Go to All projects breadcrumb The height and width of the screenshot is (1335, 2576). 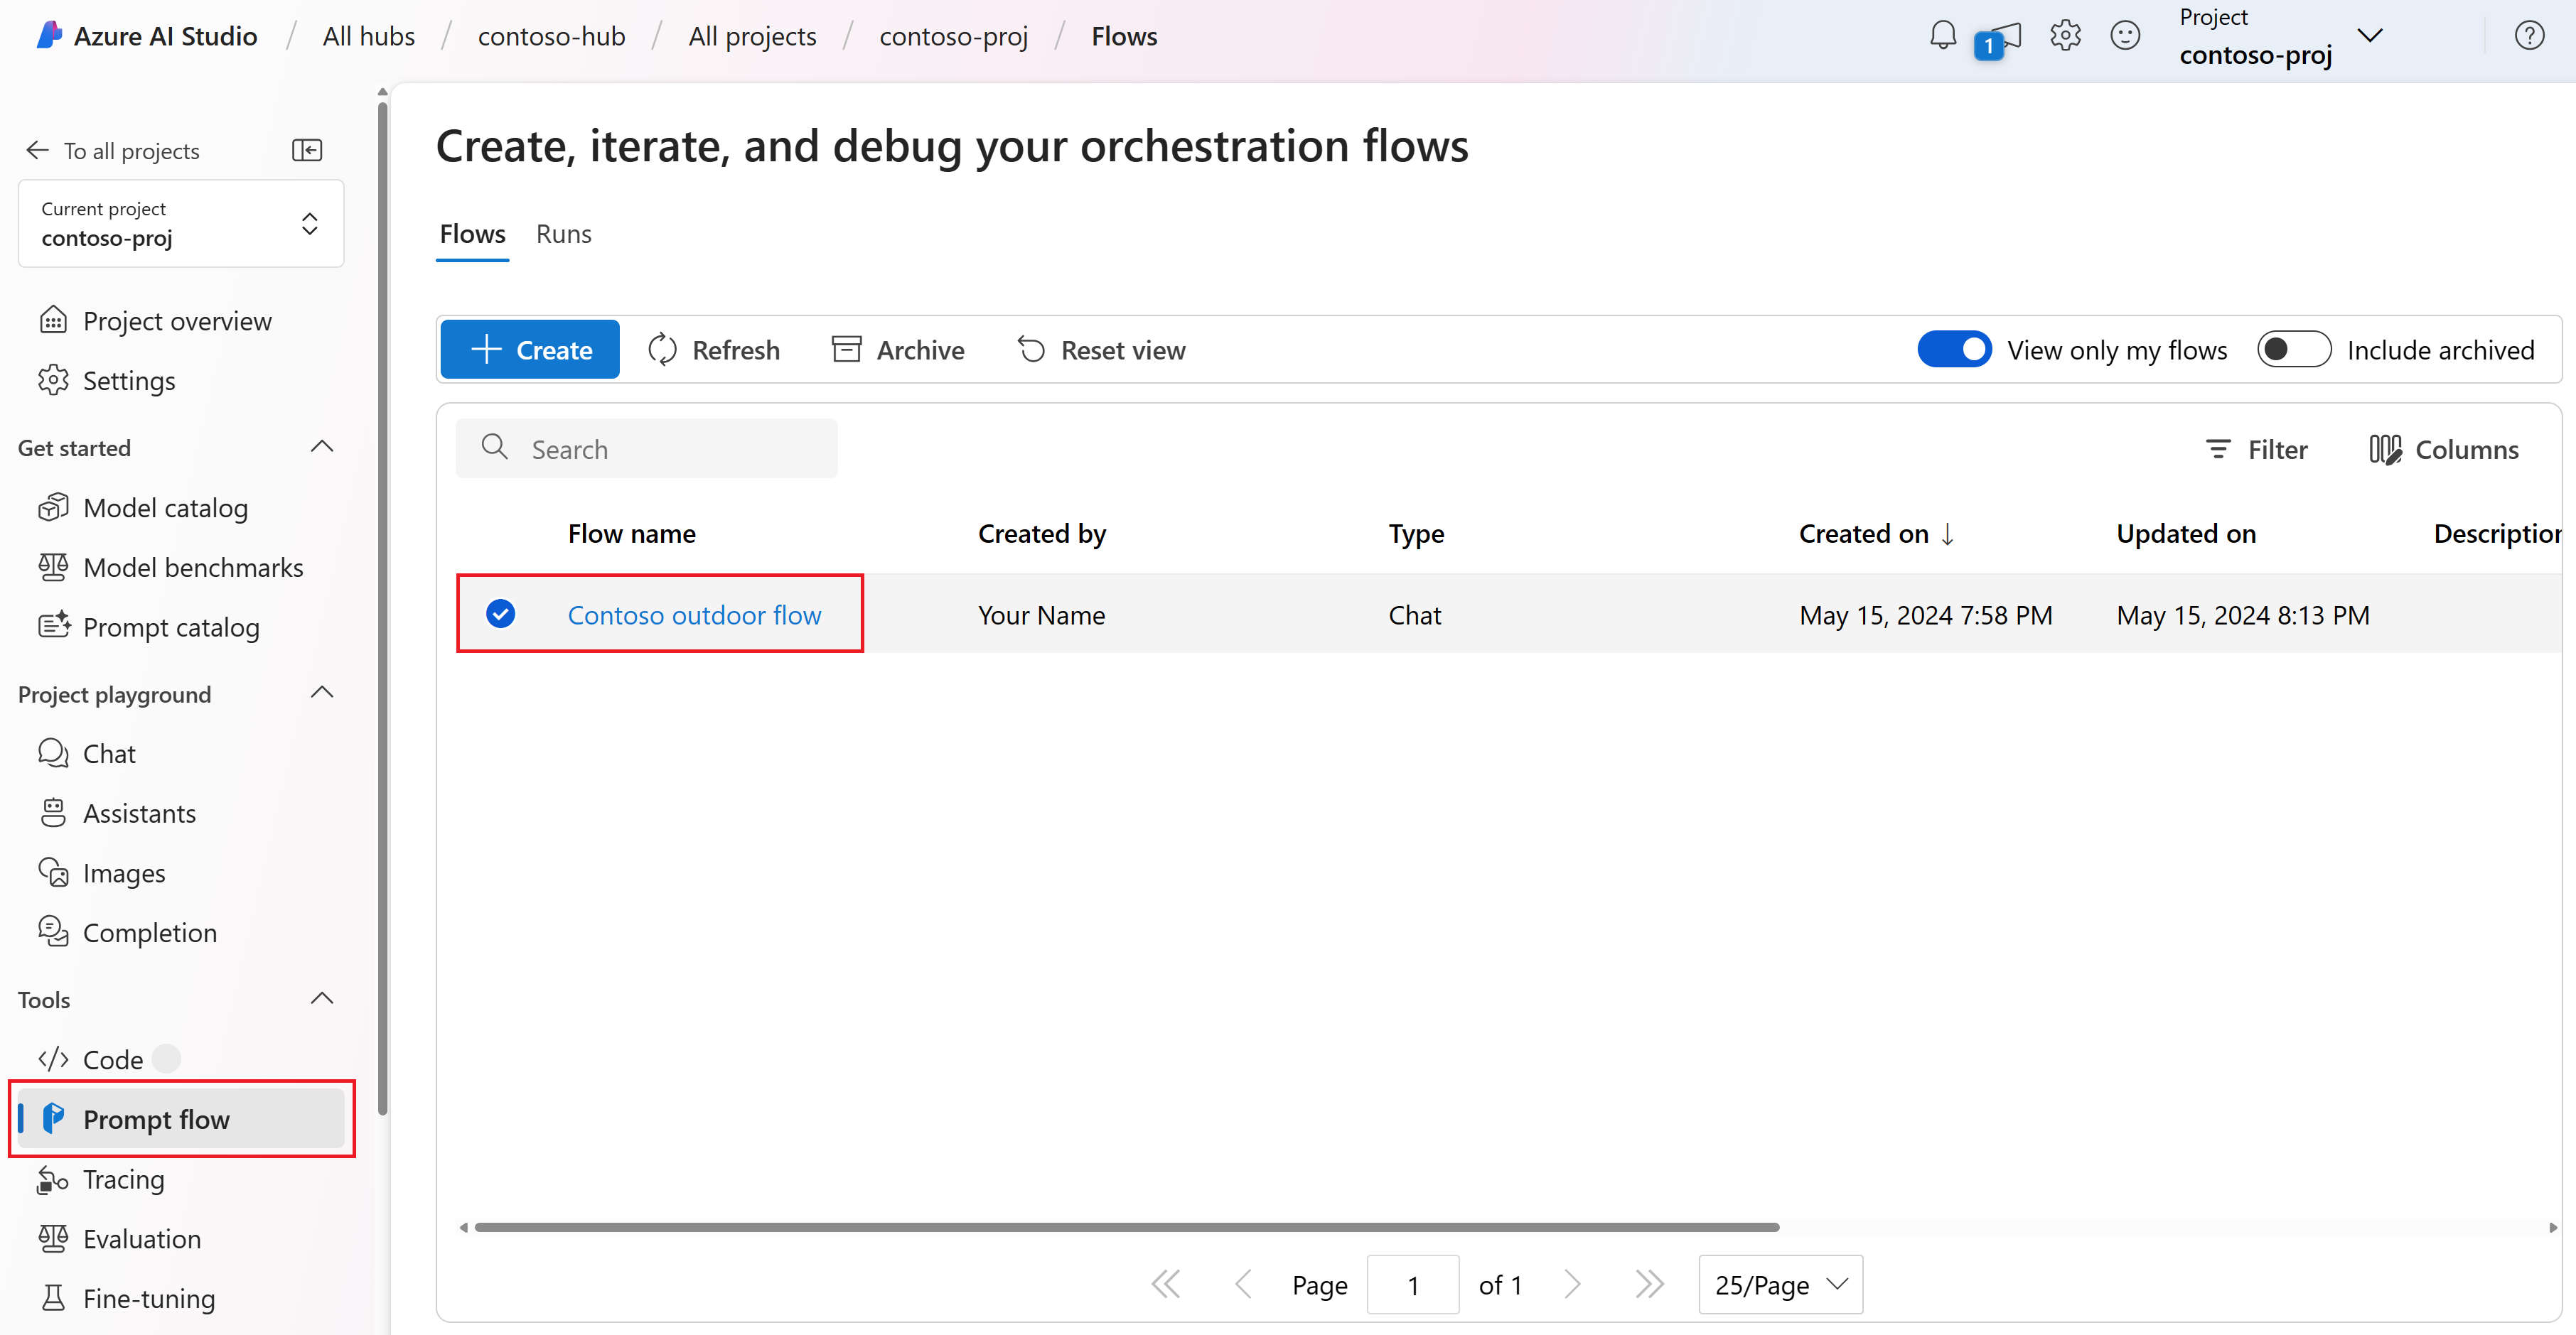(x=752, y=36)
